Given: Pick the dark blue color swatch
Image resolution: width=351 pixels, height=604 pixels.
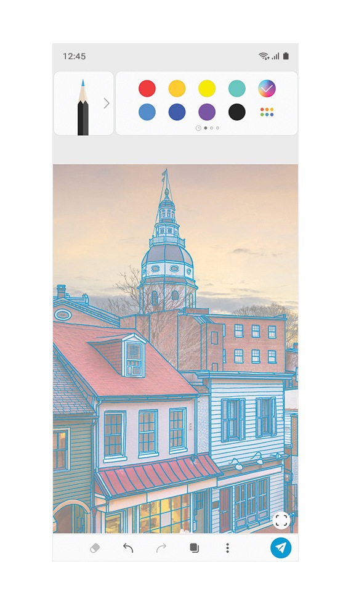Looking at the screenshot, I should [x=177, y=112].
